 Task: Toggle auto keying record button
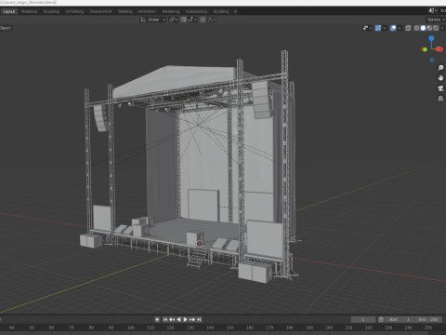(157, 319)
